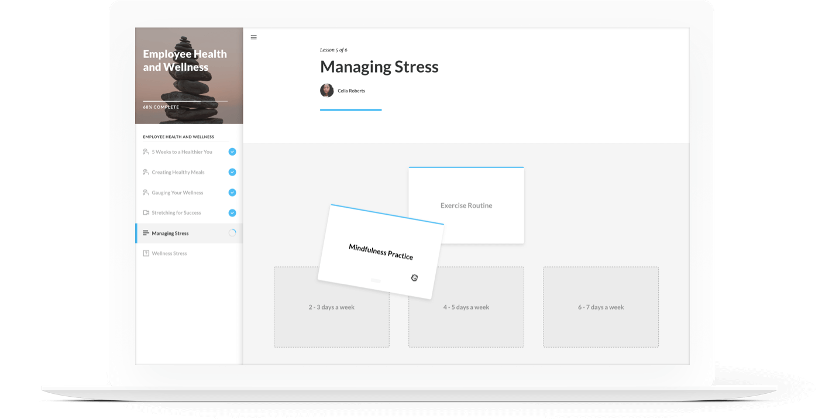Viewport: 839px width, 419px height.
Task: Click the Exercise Routine card
Action: click(x=466, y=205)
